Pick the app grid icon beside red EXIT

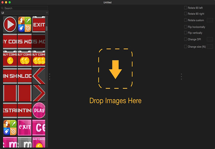(x=24, y=24)
